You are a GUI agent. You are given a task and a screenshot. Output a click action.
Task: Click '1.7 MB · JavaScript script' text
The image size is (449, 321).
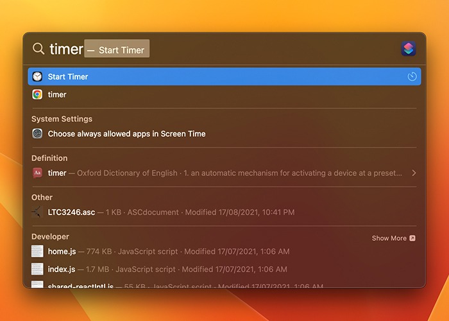tap(131, 269)
